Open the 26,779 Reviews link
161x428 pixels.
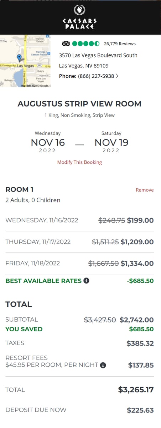point(120,44)
